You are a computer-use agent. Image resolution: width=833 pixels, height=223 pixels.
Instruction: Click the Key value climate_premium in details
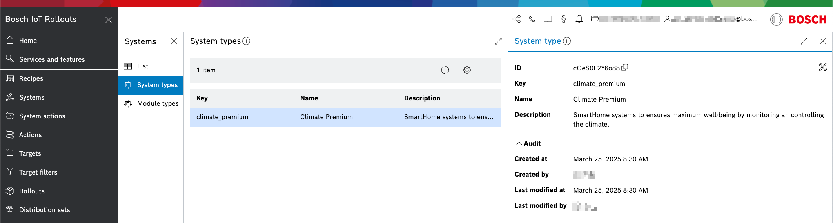click(599, 84)
